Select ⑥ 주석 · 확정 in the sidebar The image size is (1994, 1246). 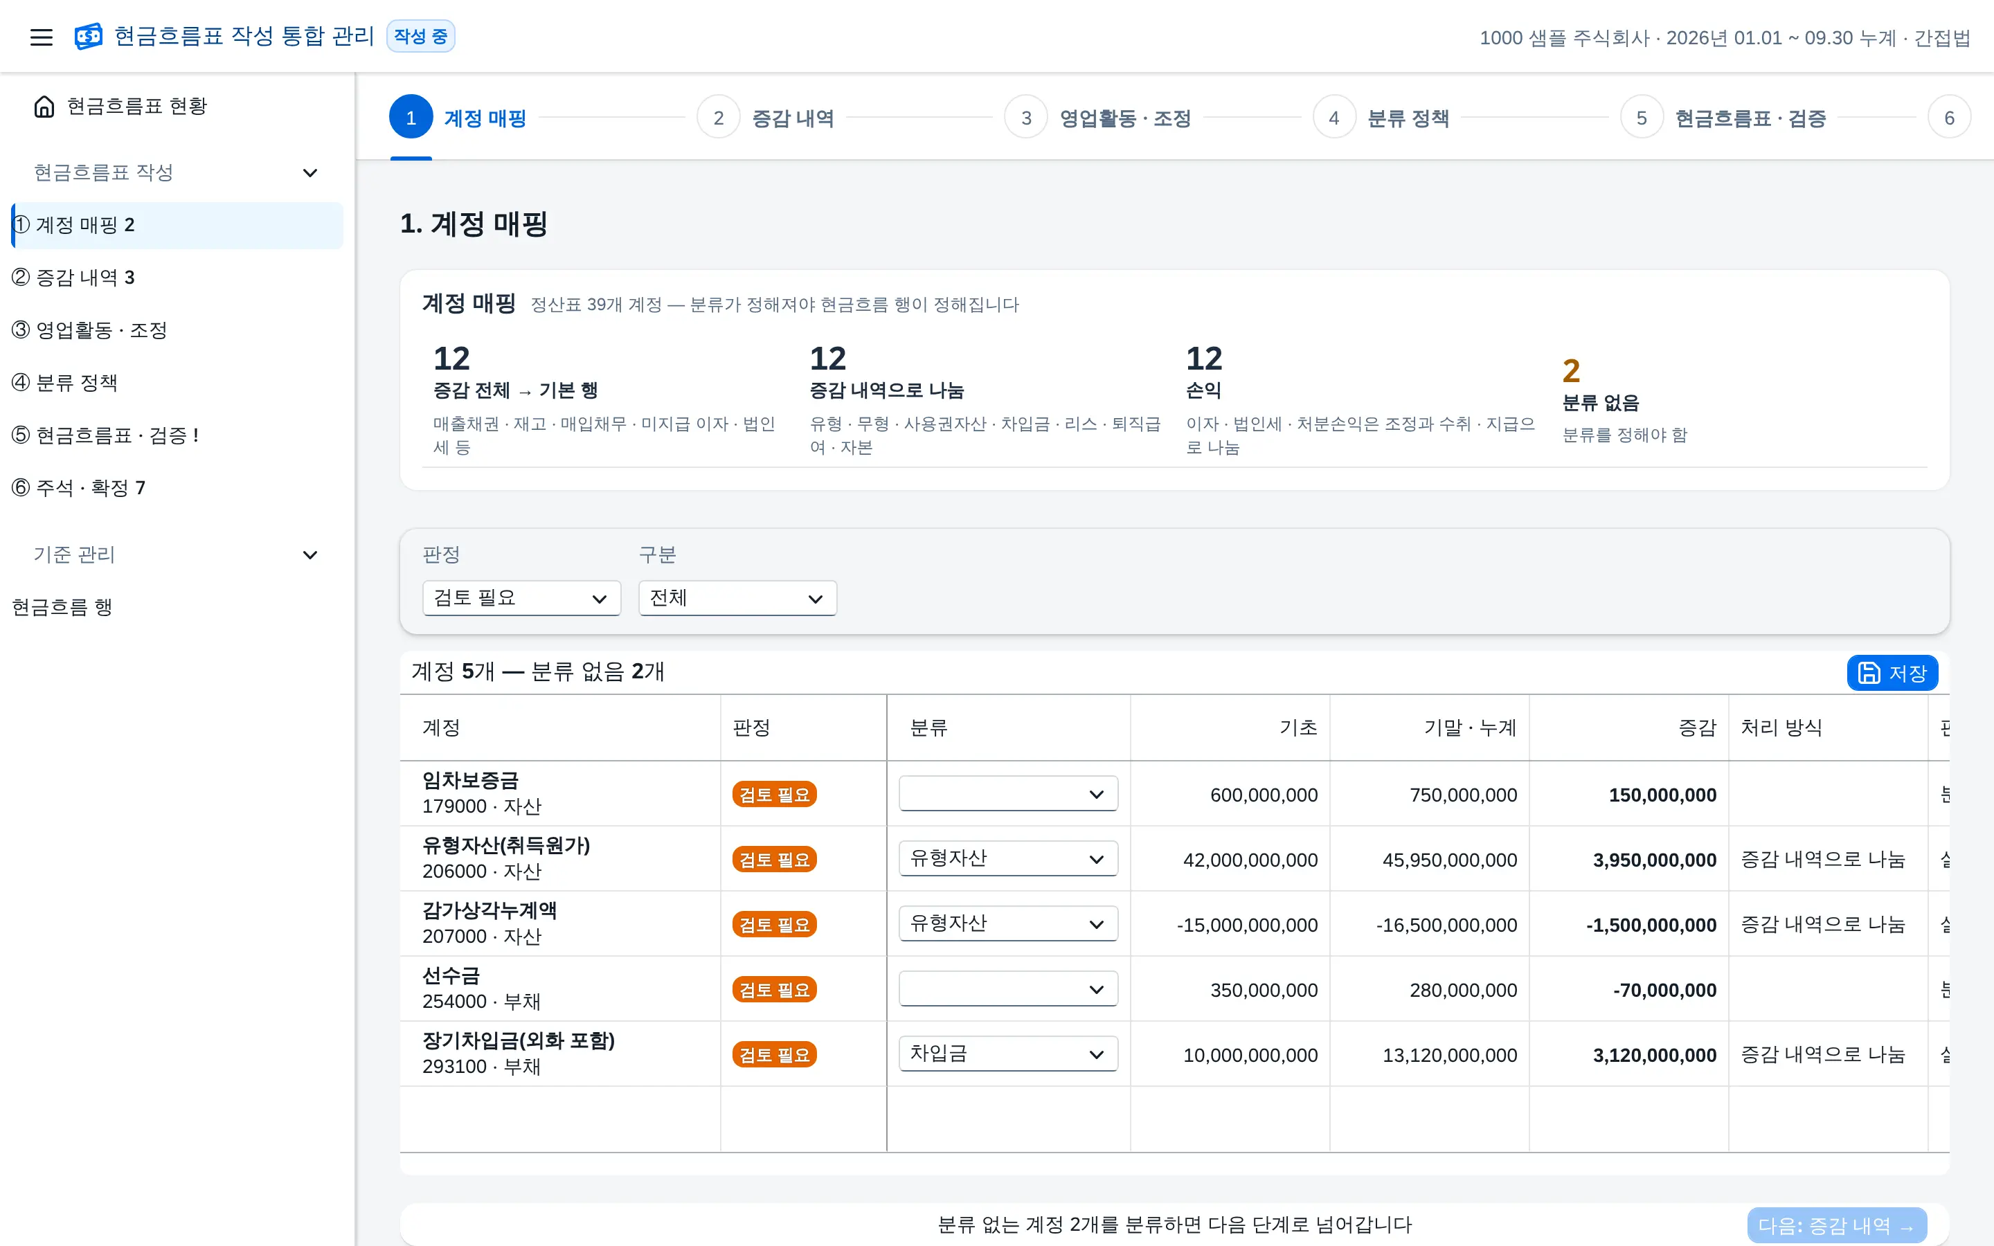click(x=177, y=488)
